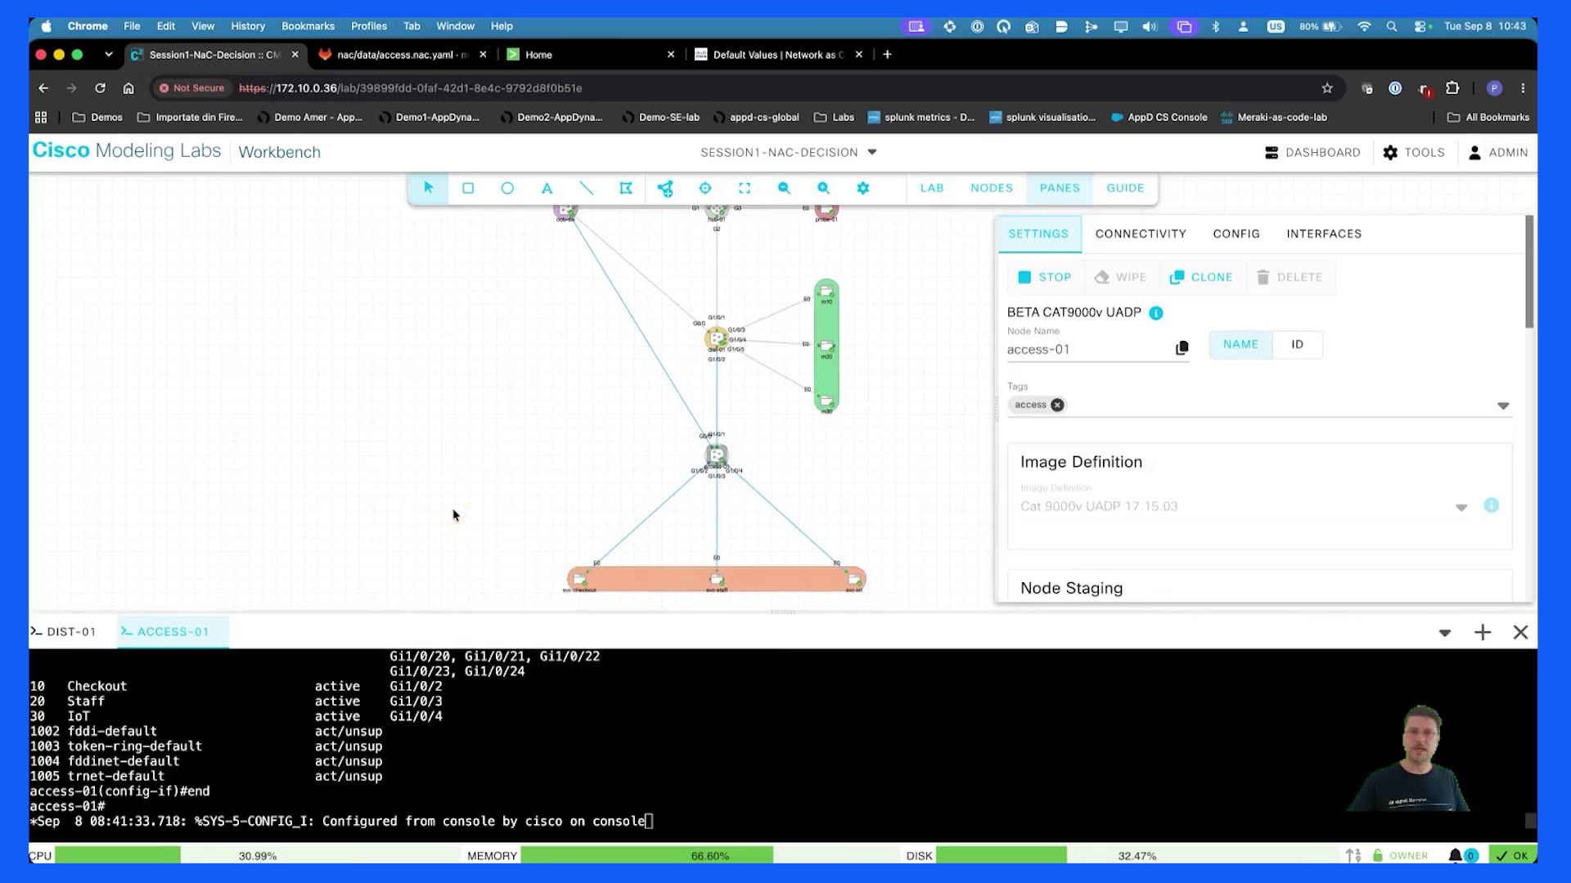
Task: Click the share nodes toolbar icon
Action: coord(665,188)
